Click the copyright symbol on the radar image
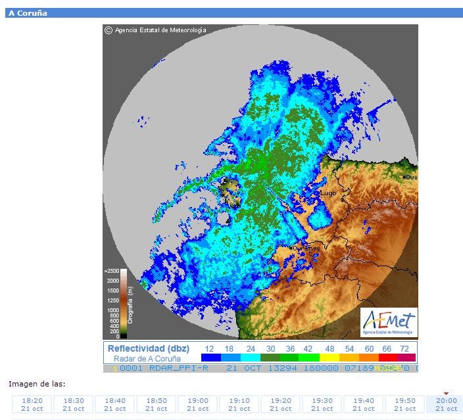The image size is (463, 420). pyautogui.click(x=109, y=30)
